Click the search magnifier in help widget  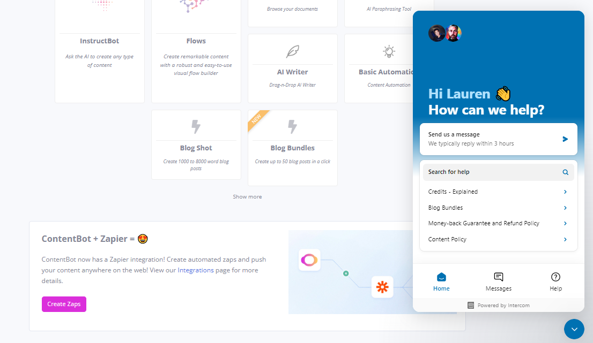(x=565, y=172)
